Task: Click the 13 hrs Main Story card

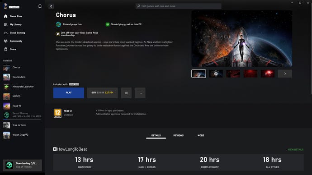Action: click(x=85, y=162)
